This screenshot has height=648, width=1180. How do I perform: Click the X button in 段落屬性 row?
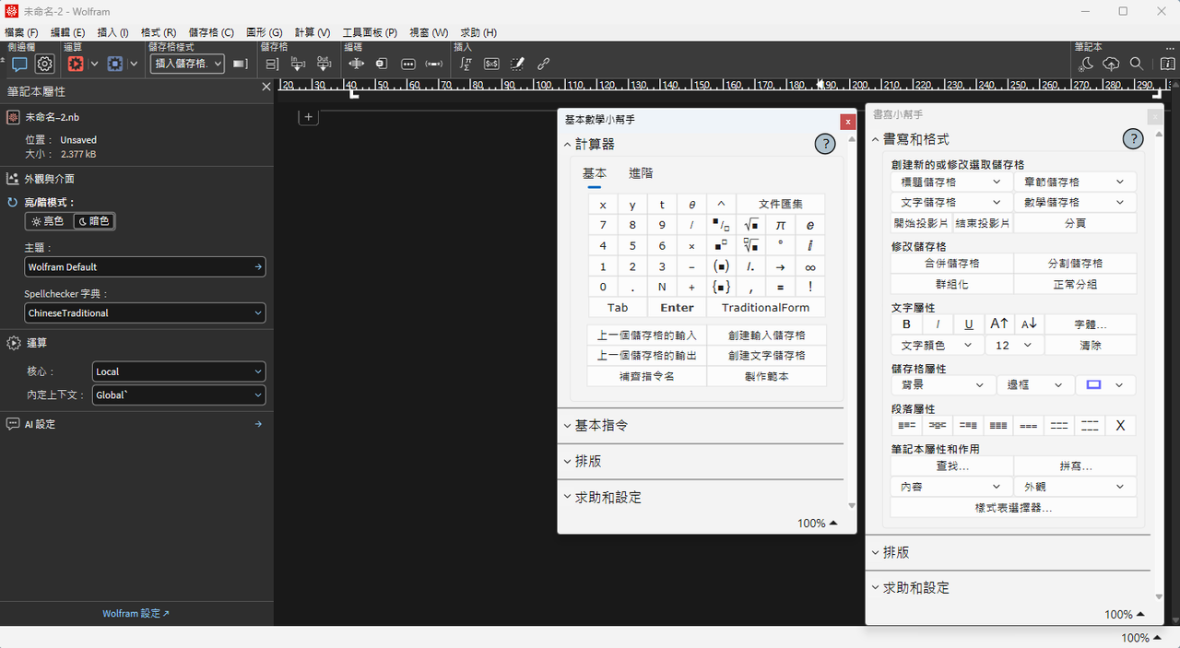(1120, 426)
